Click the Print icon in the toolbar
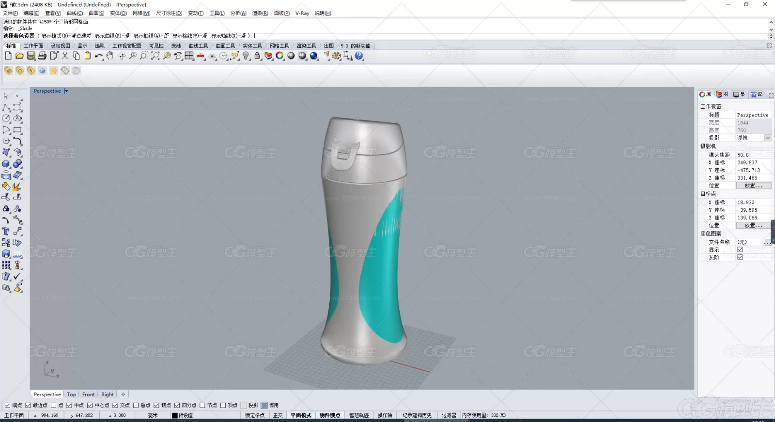The width and height of the screenshot is (775, 422). tap(42, 56)
